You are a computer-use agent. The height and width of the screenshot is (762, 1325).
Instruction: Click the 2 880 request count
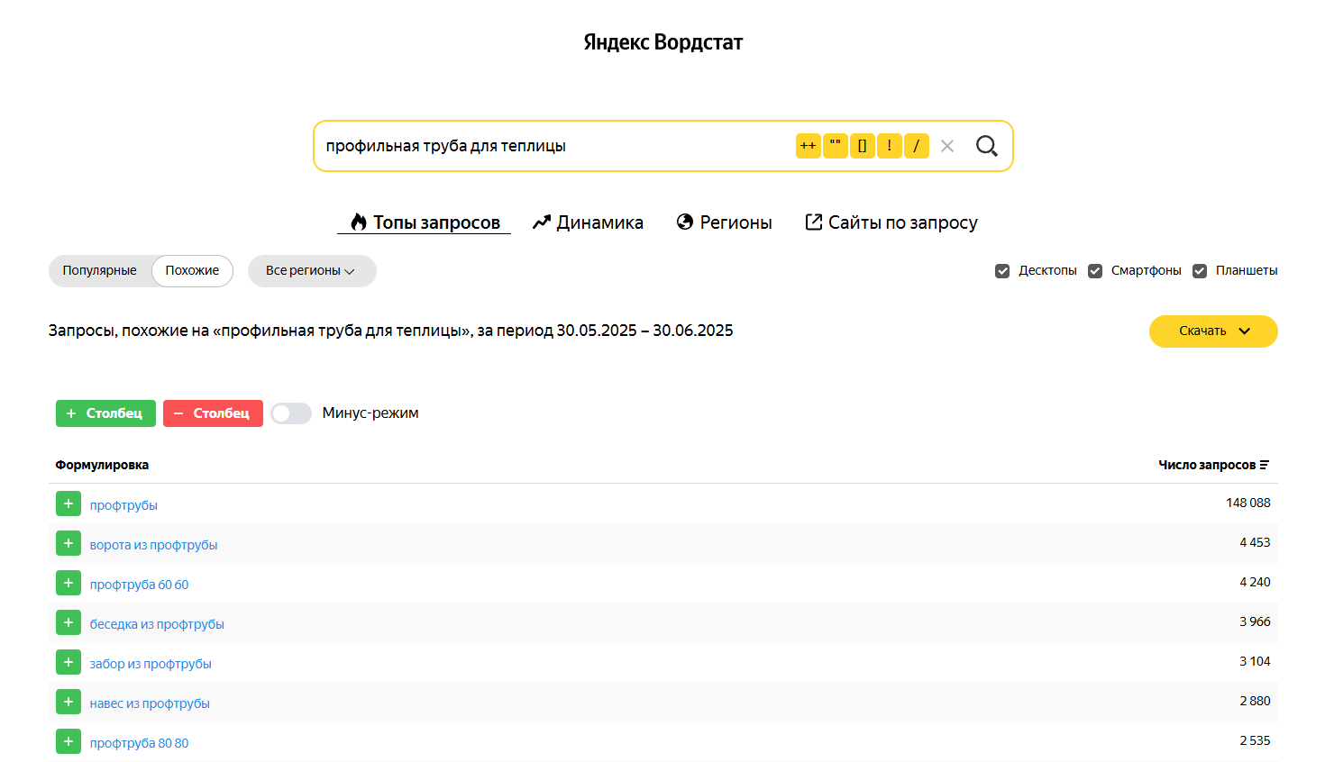click(x=1255, y=701)
